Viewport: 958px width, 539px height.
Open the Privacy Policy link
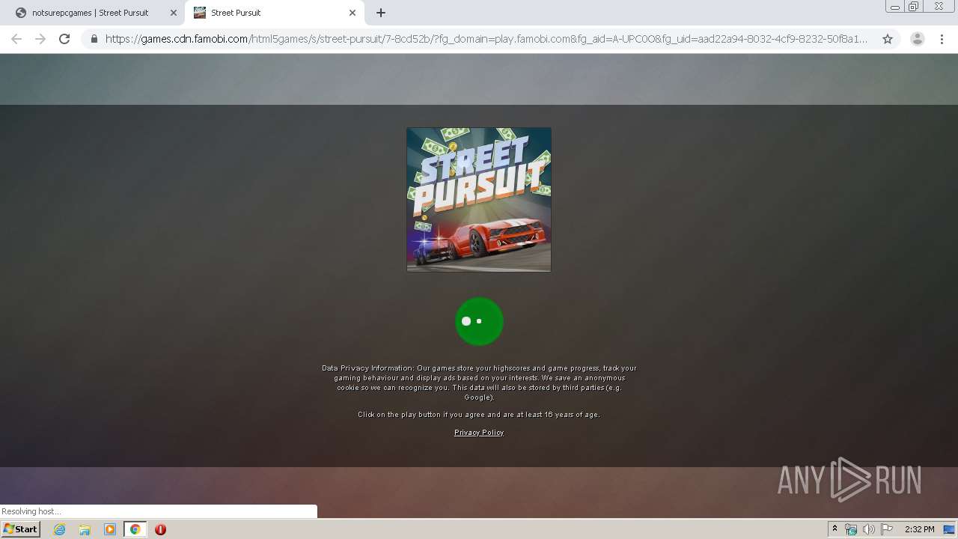(x=479, y=433)
